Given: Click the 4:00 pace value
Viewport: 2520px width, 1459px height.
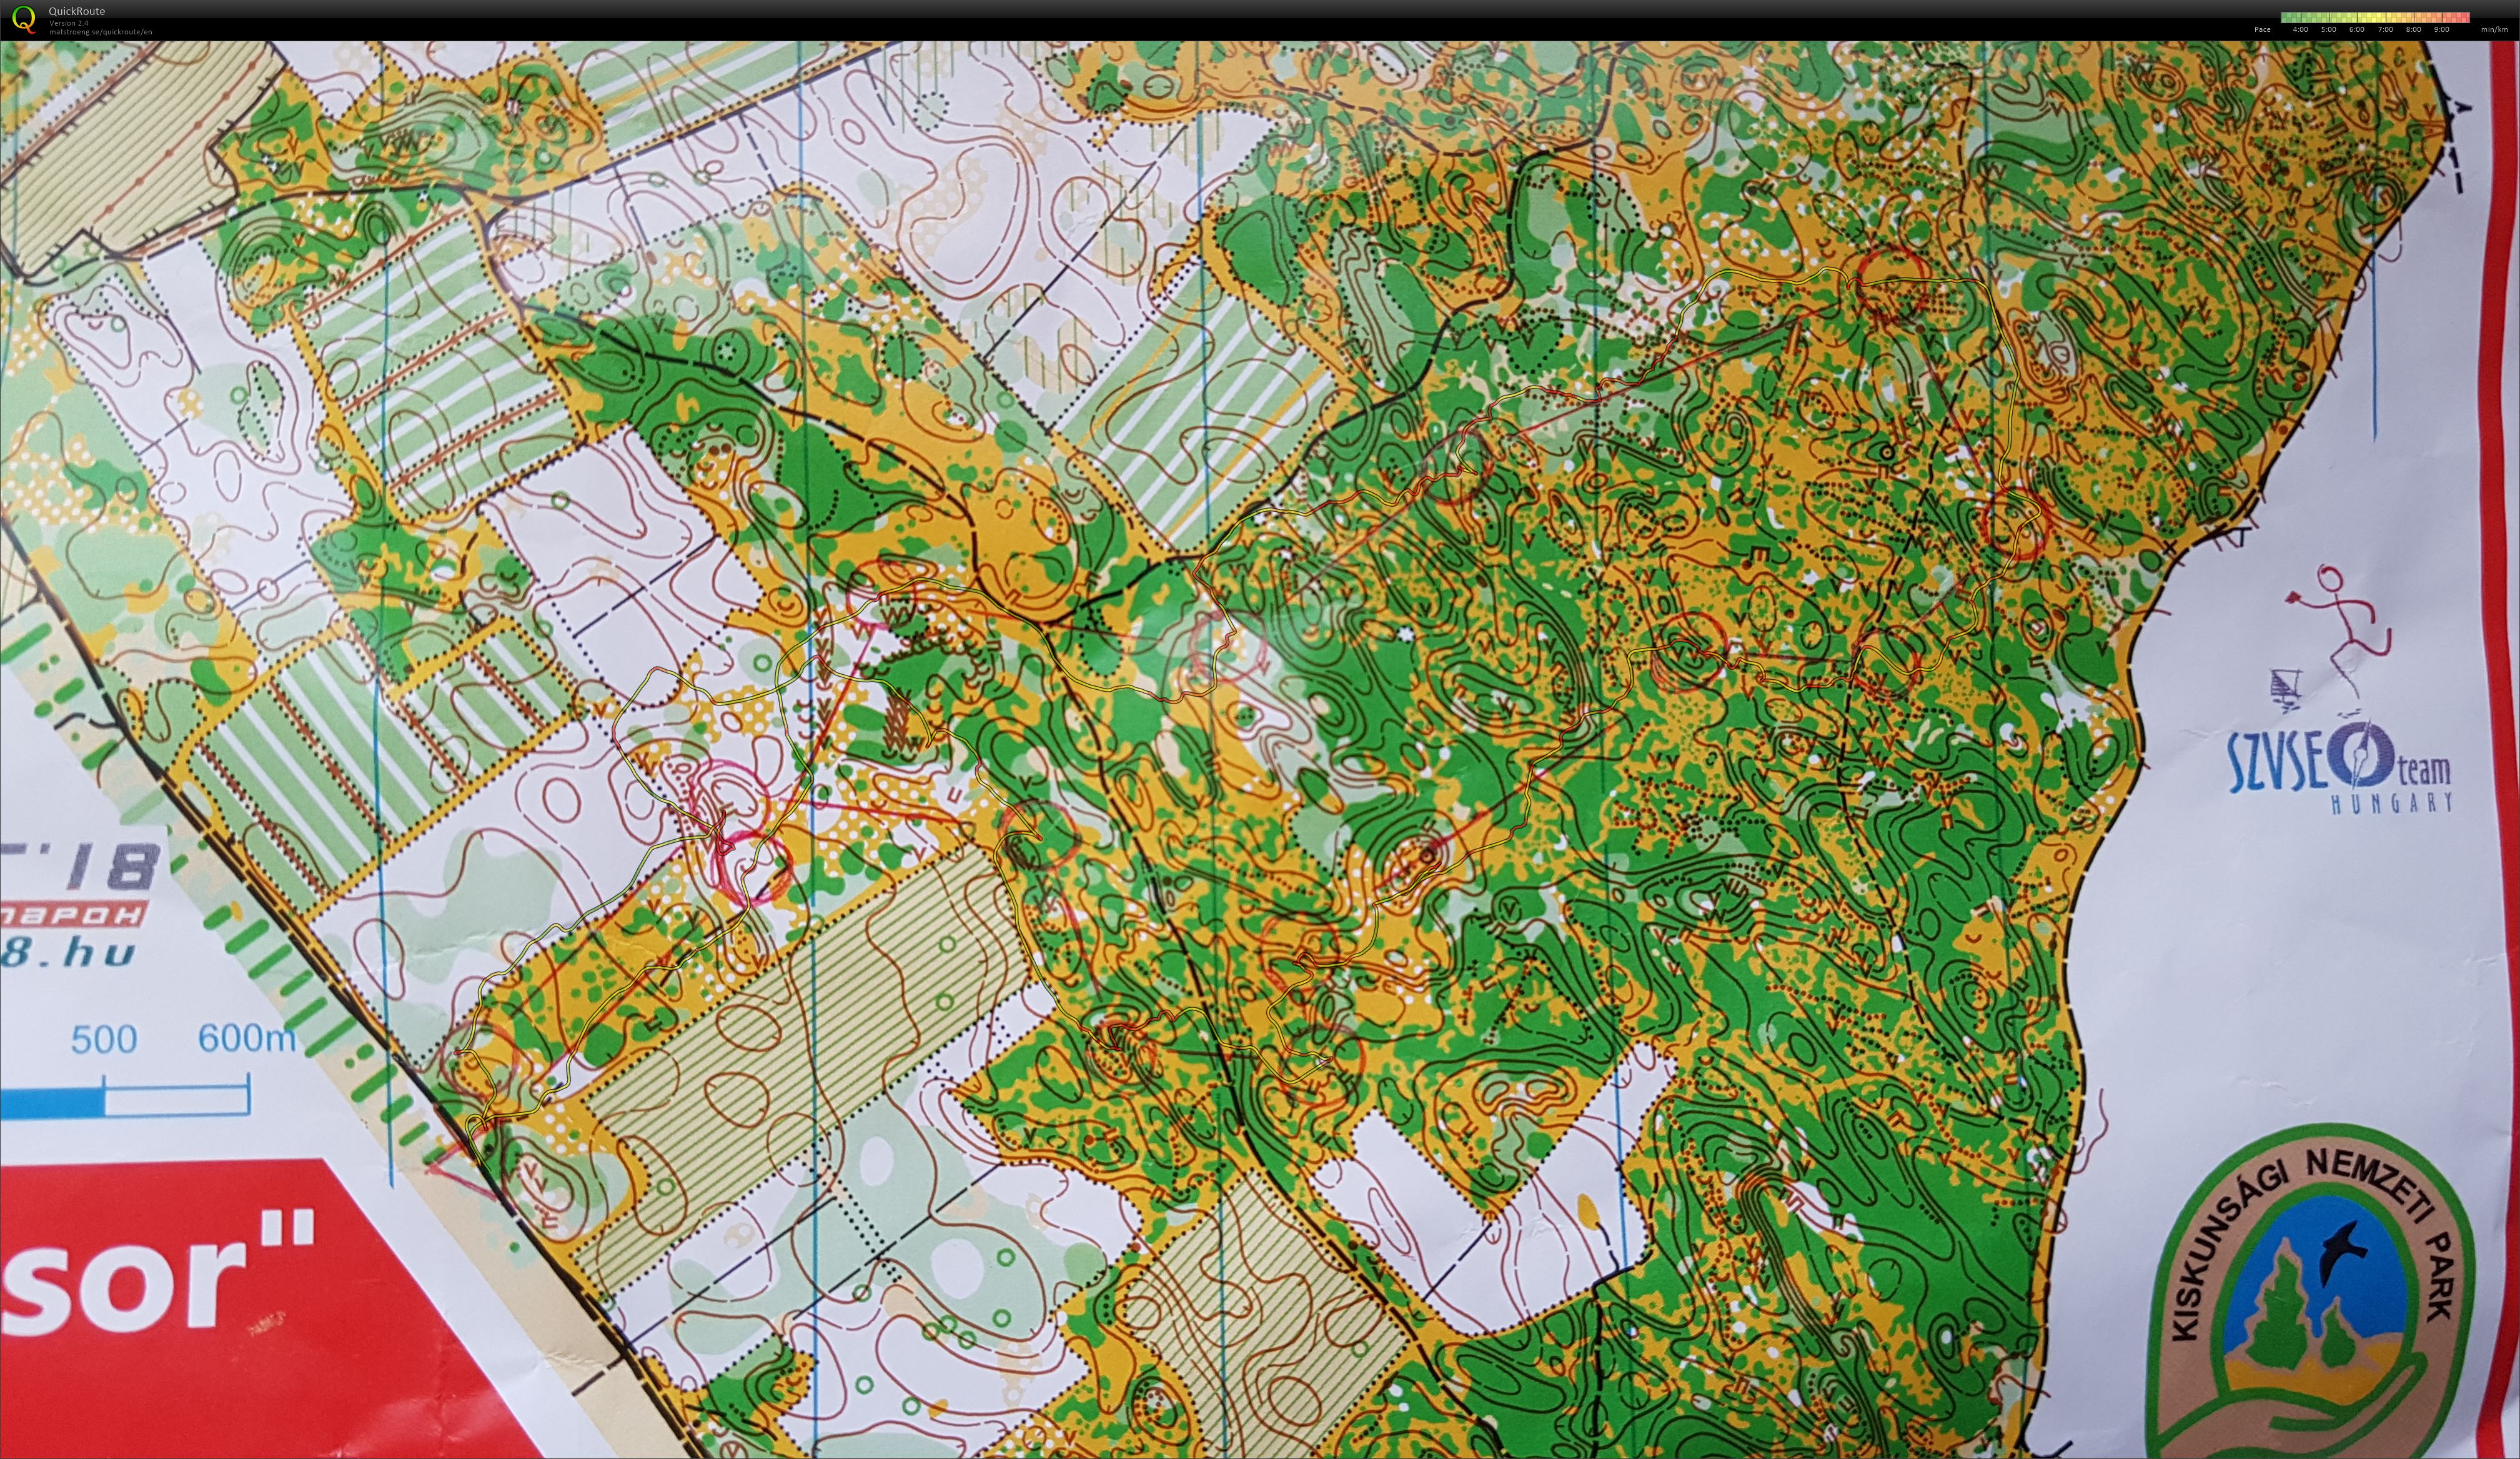Looking at the screenshot, I should (2301, 30).
